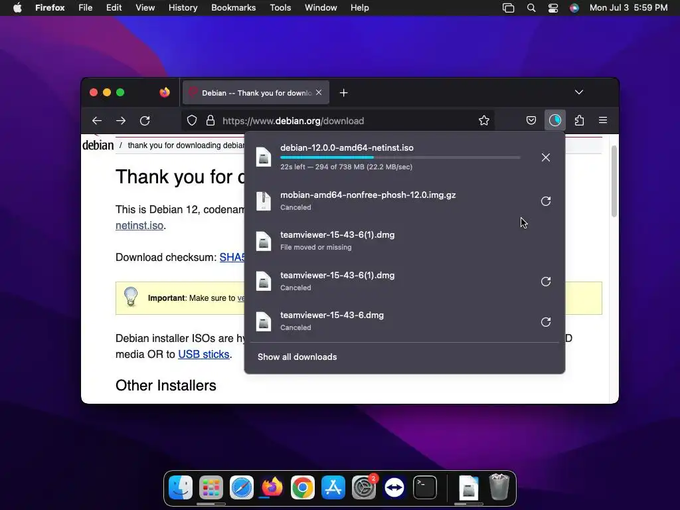Click the debian logo on the page
The image size is (680, 510).
[x=98, y=145]
